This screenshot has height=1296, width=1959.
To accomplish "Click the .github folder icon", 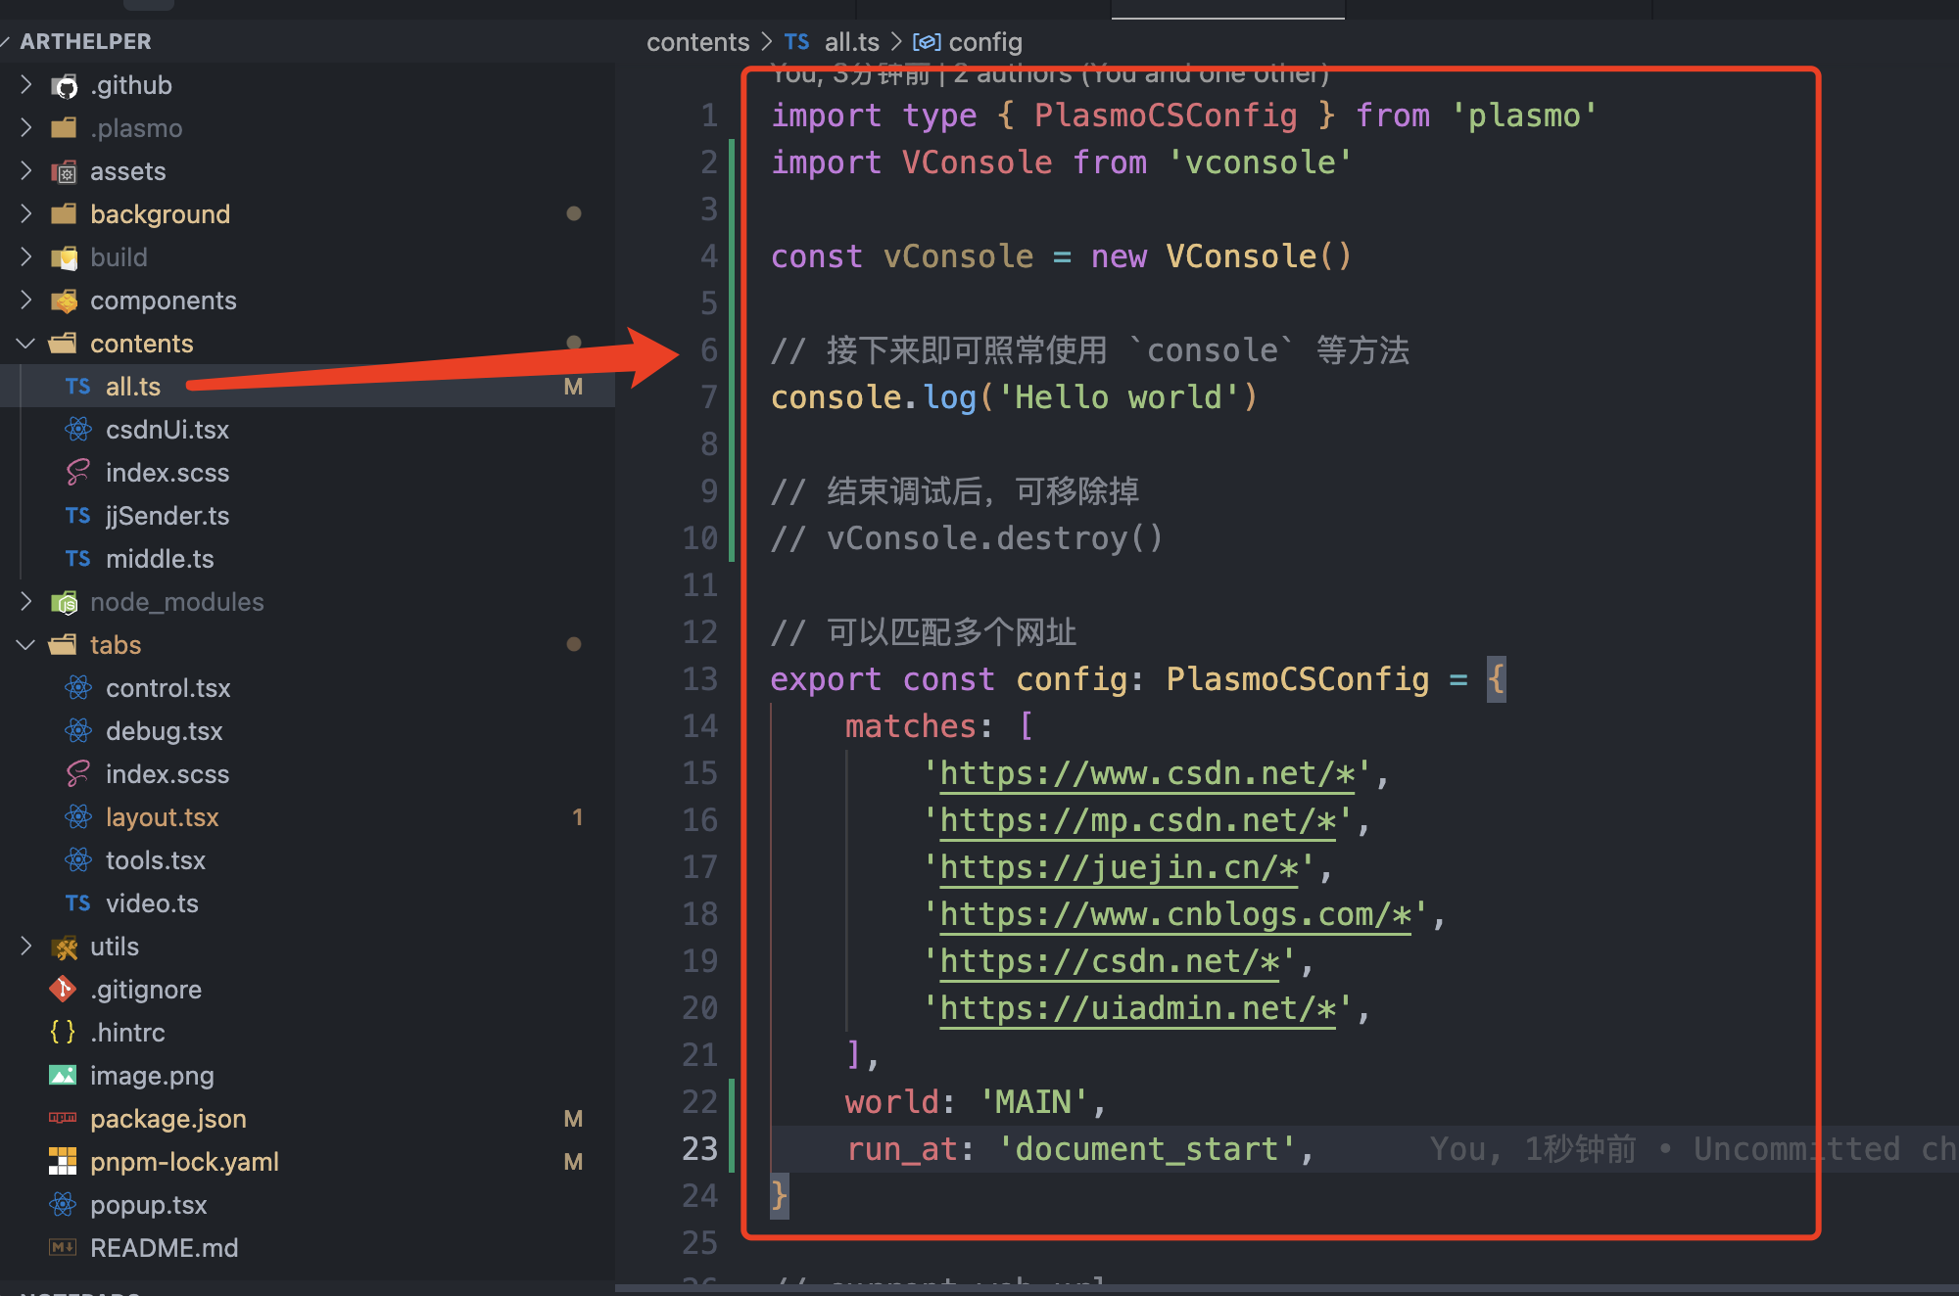I will 65,86.
